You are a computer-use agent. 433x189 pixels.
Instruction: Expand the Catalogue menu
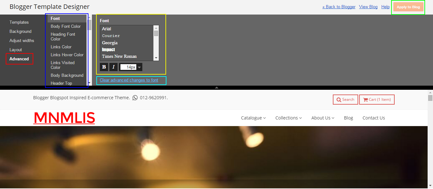253,118
